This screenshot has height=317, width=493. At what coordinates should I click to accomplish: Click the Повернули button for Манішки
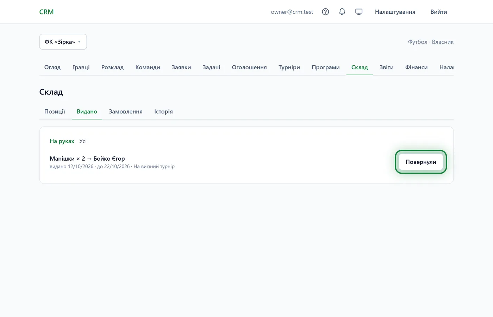click(x=421, y=162)
